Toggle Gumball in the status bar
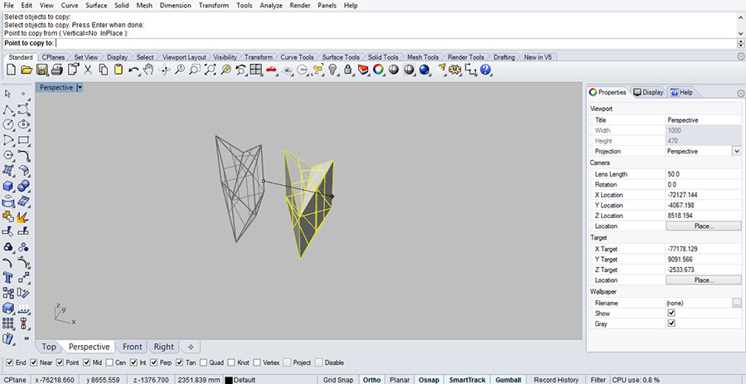 tap(507, 380)
